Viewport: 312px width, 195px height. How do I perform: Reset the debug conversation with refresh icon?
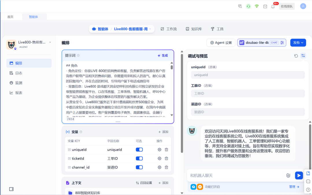(x=296, y=56)
